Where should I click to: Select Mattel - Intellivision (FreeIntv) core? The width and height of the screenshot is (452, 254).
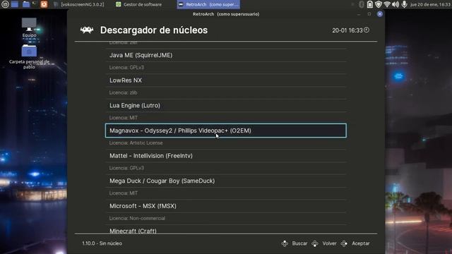(226, 156)
